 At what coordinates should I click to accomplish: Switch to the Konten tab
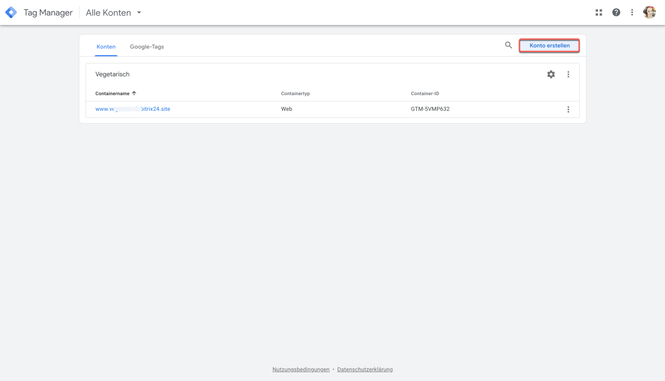106,47
